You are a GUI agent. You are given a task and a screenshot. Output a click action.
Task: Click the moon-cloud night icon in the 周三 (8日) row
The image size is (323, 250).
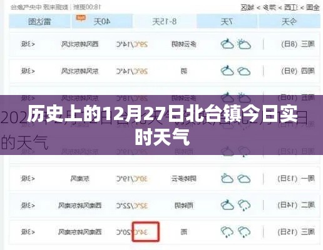coord(227,44)
